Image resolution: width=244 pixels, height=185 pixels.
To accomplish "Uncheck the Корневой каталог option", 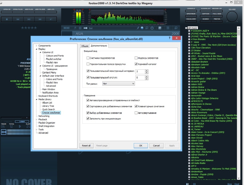I will click(x=136, y=64).
